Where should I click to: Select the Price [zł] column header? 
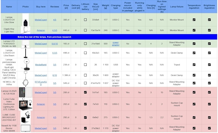66,7
